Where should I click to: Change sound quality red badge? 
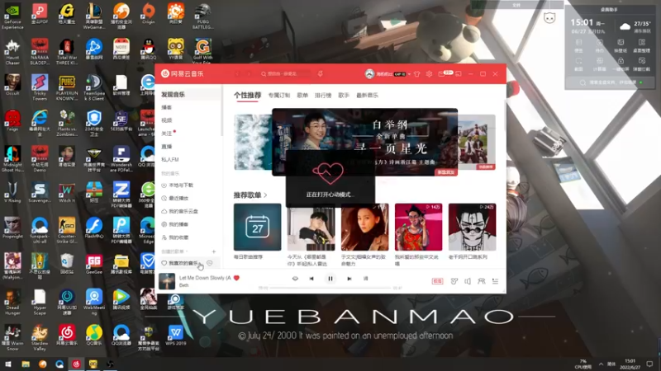click(437, 281)
